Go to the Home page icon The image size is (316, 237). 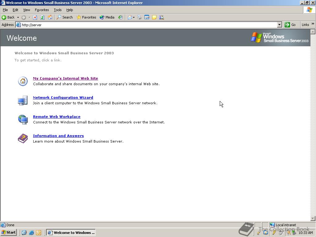pos(50,17)
